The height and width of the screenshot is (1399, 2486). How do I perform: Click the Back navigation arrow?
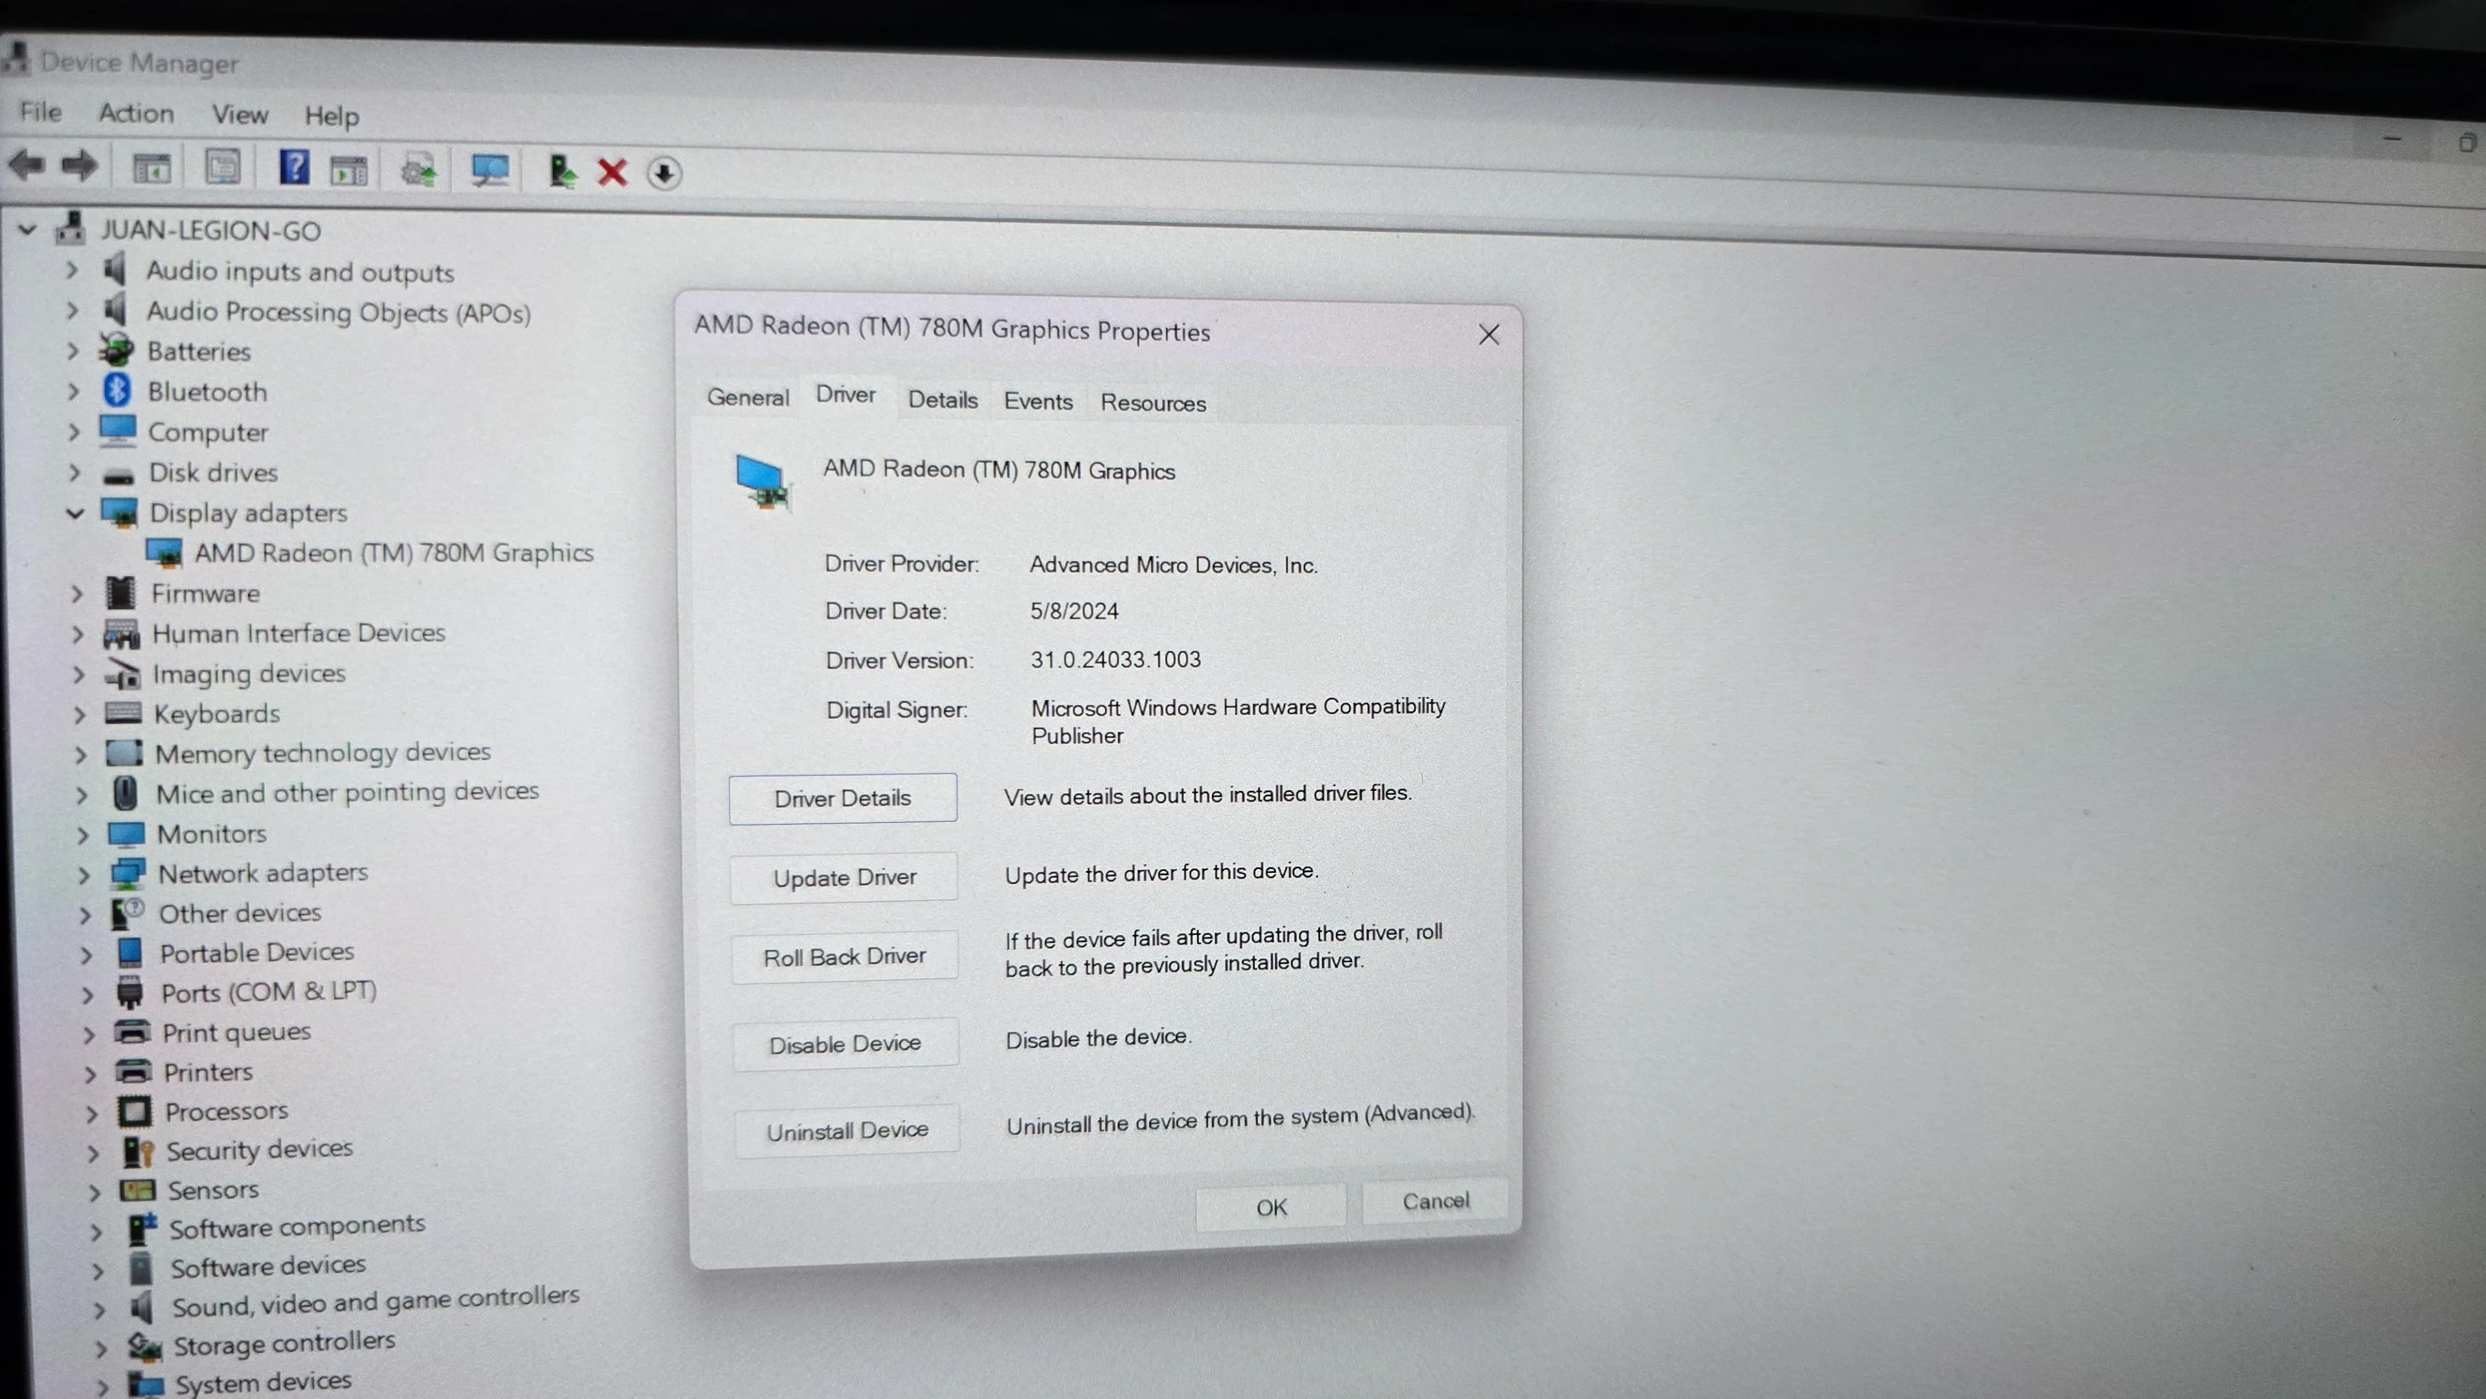click(26, 166)
